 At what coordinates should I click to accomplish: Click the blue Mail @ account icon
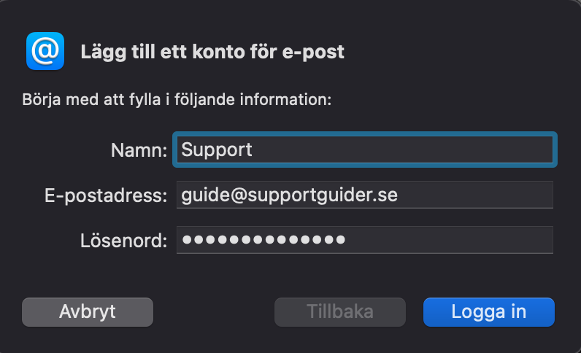pyautogui.click(x=45, y=51)
